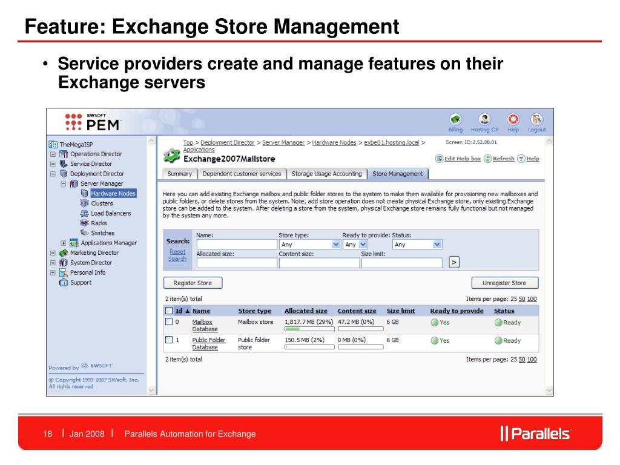This screenshot has width=620, height=465.
Task: Open the Mailbox Database link
Action: 205,325
